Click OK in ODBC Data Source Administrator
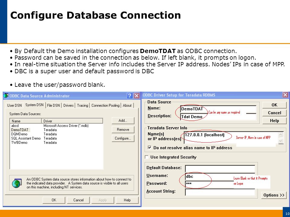This screenshot has height=217, width=290. 54,200
